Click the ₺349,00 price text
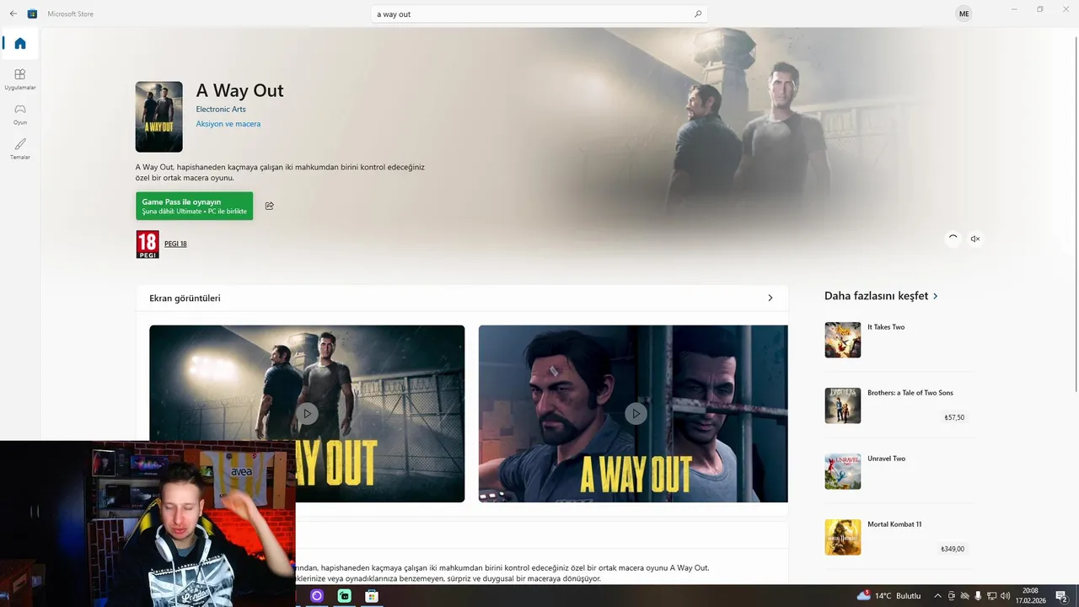The image size is (1079, 607). tap(953, 549)
